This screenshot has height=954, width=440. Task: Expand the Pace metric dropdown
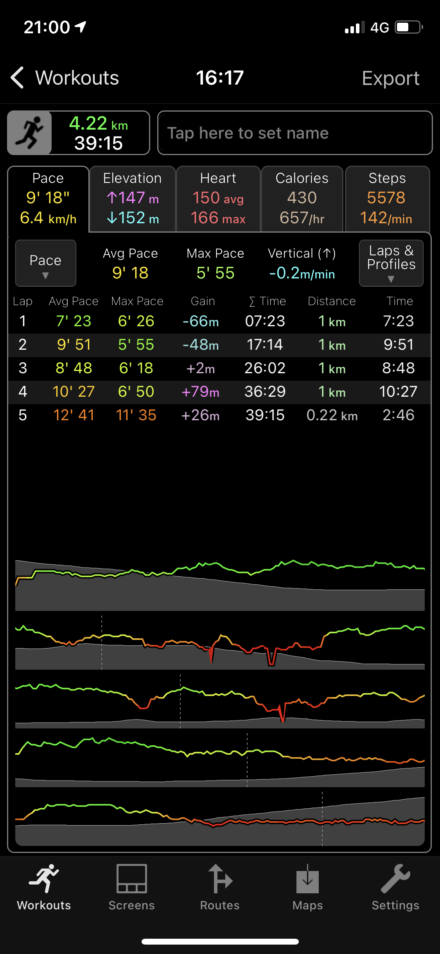point(45,263)
